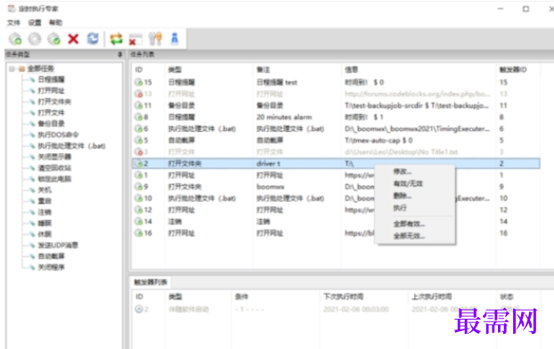Choose 全部无效... in the context menu

[415, 236]
